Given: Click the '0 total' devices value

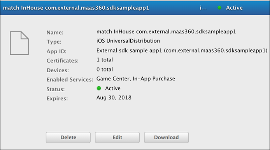Looking at the screenshot, I should click(105, 70).
